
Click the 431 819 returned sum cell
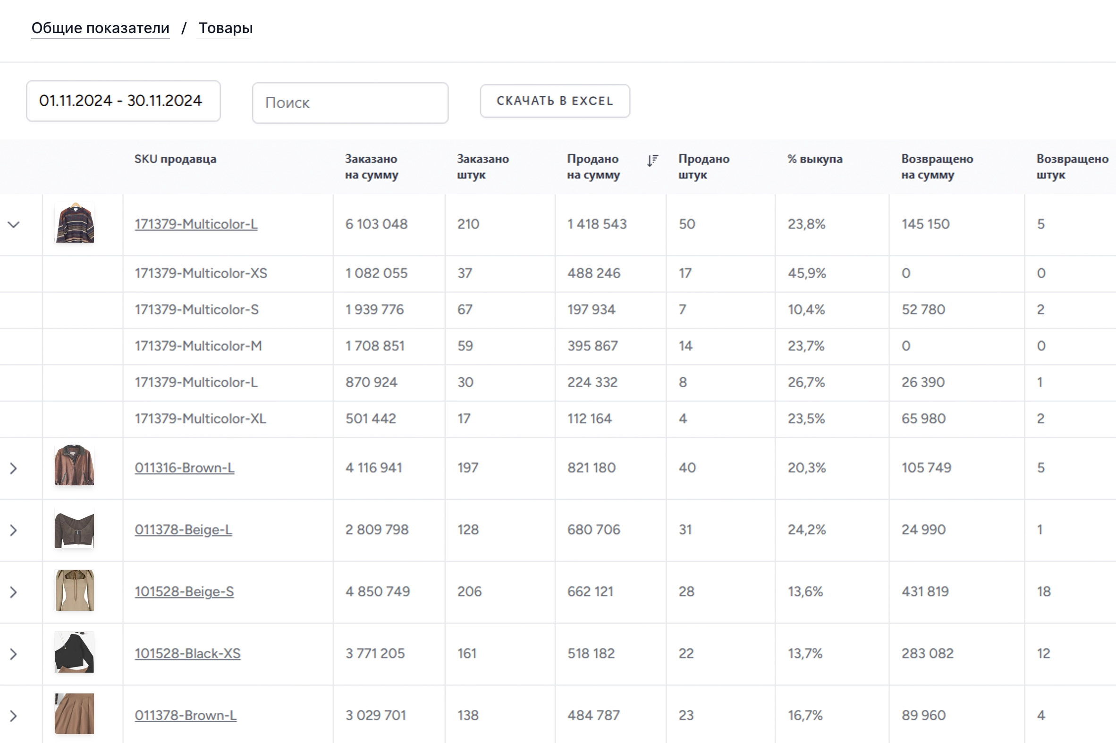[x=925, y=592]
